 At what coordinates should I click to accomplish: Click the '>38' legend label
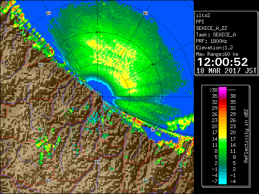coord(213,90)
